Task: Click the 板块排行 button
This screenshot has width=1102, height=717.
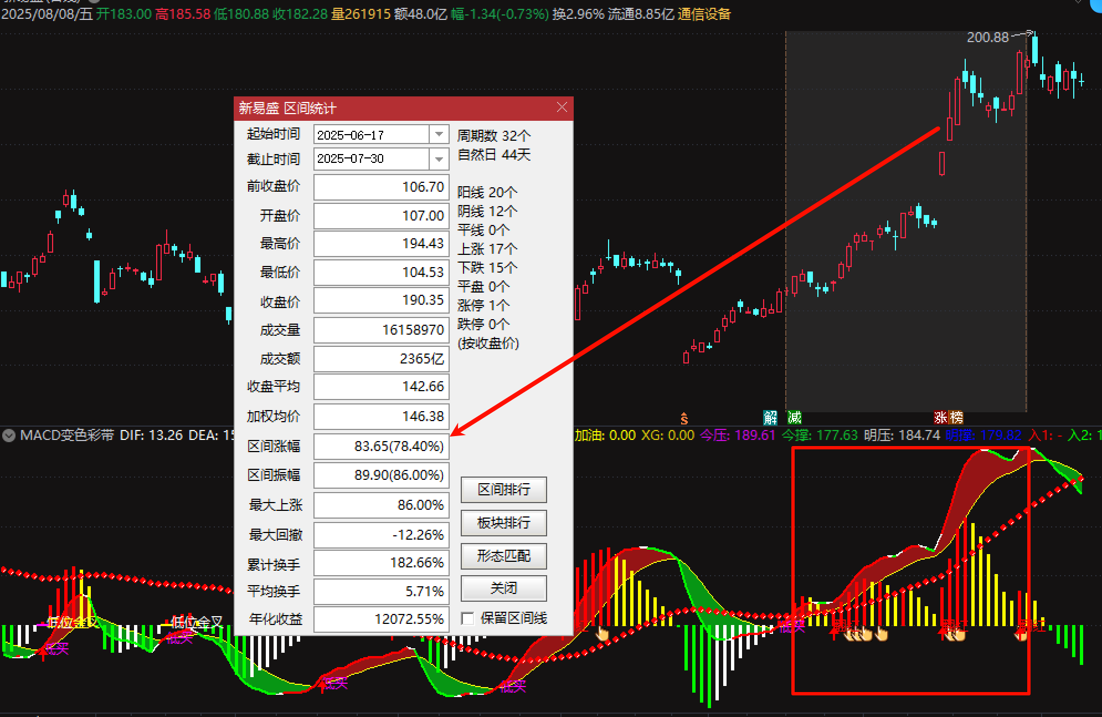Action: pyautogui.click(x=503, y=523)
